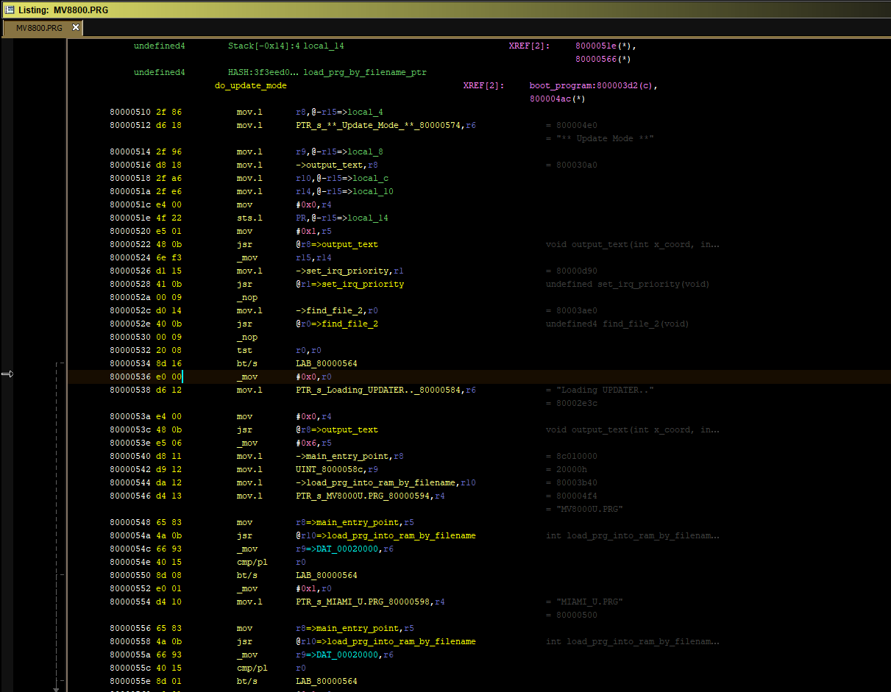Click #0x1,r0 operand at 80000552
This screenshot has height=692, width=891.
coord(313,588)
